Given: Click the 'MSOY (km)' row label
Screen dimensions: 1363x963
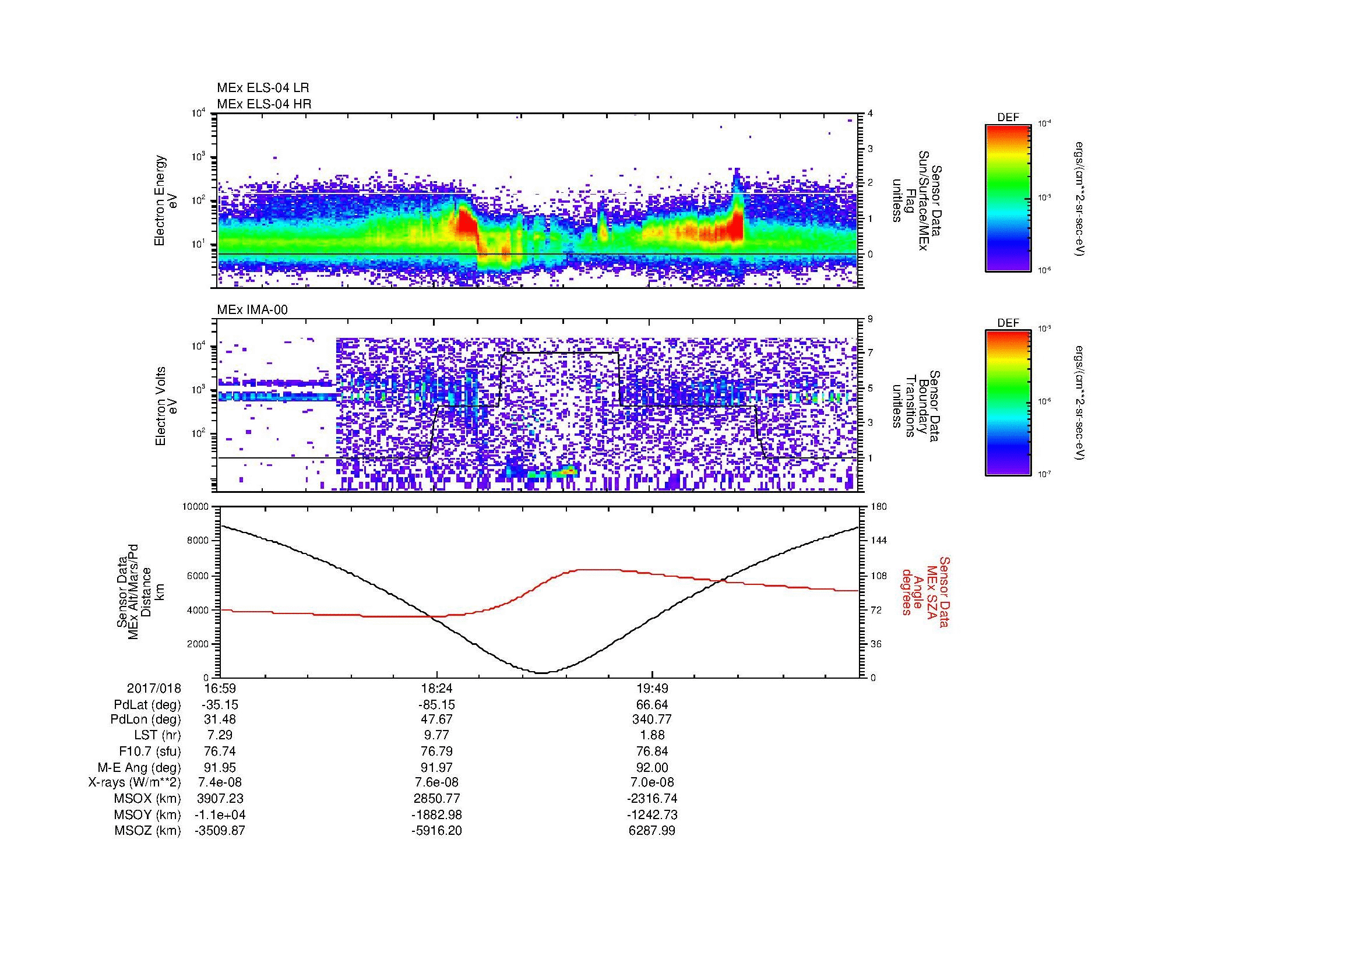Looking at the screenshot, I should coord(147,814).
